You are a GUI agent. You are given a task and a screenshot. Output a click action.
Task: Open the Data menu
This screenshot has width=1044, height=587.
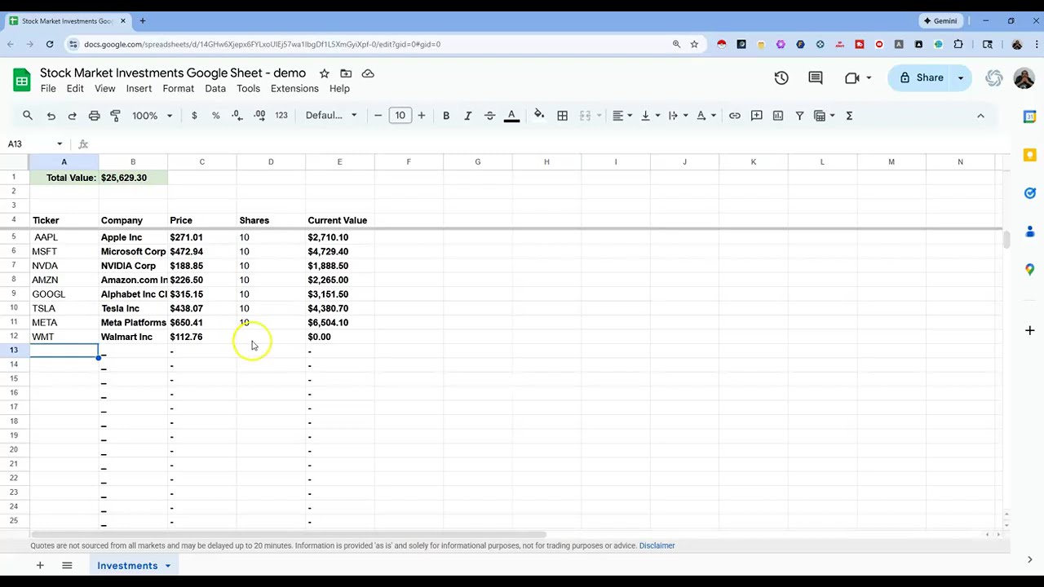pos(215,89)
